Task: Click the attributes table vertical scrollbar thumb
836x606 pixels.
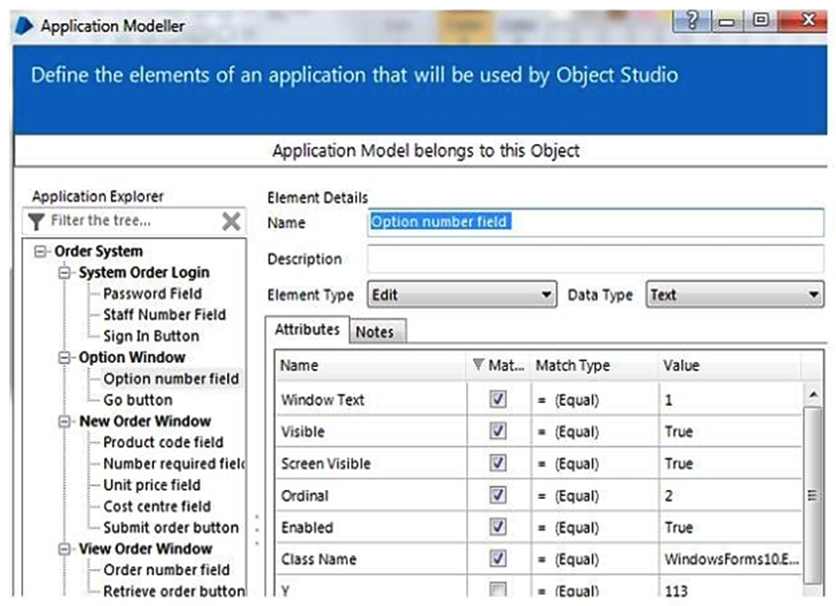Action: [813, 495]
